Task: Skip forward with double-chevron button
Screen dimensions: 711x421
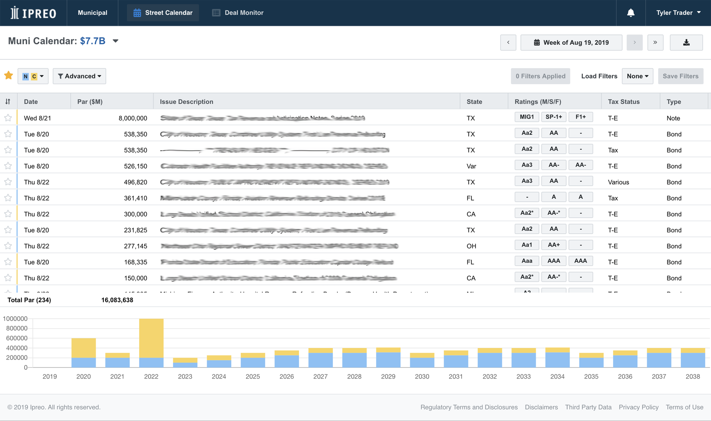Action: 655,43
